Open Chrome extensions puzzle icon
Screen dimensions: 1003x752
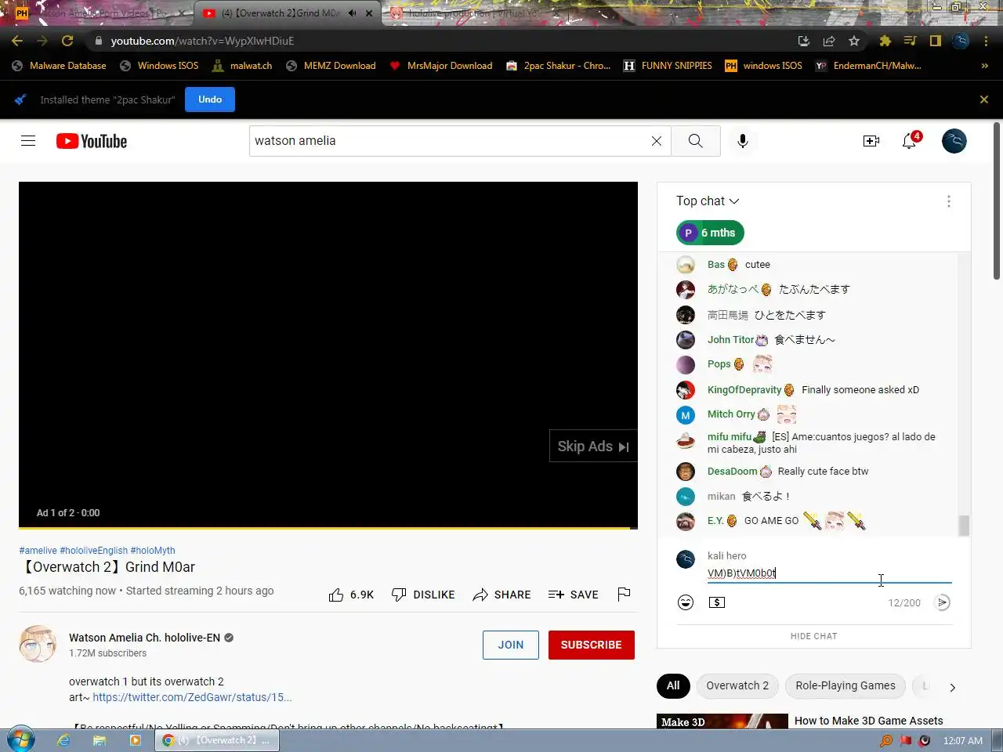coord(885,41)
